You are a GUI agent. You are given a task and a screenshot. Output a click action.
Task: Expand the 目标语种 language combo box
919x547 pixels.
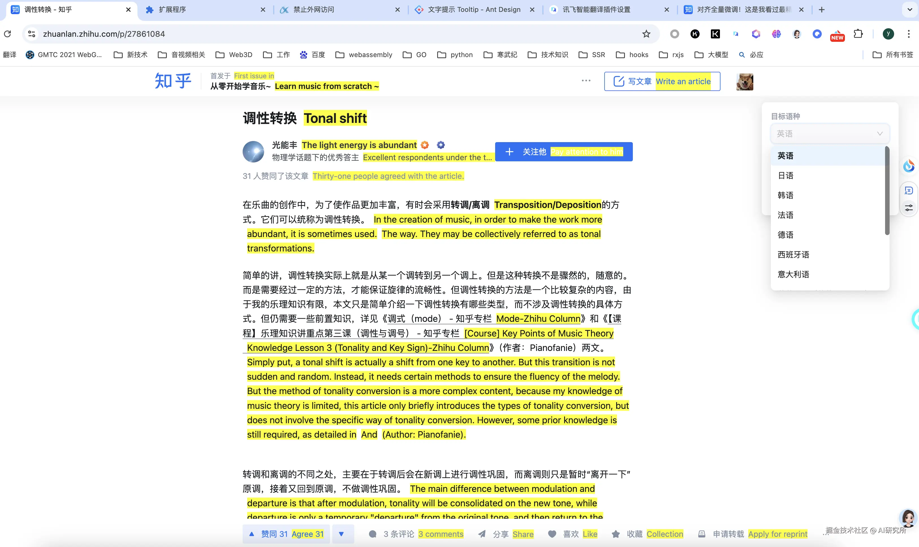[x=830, y=133]
